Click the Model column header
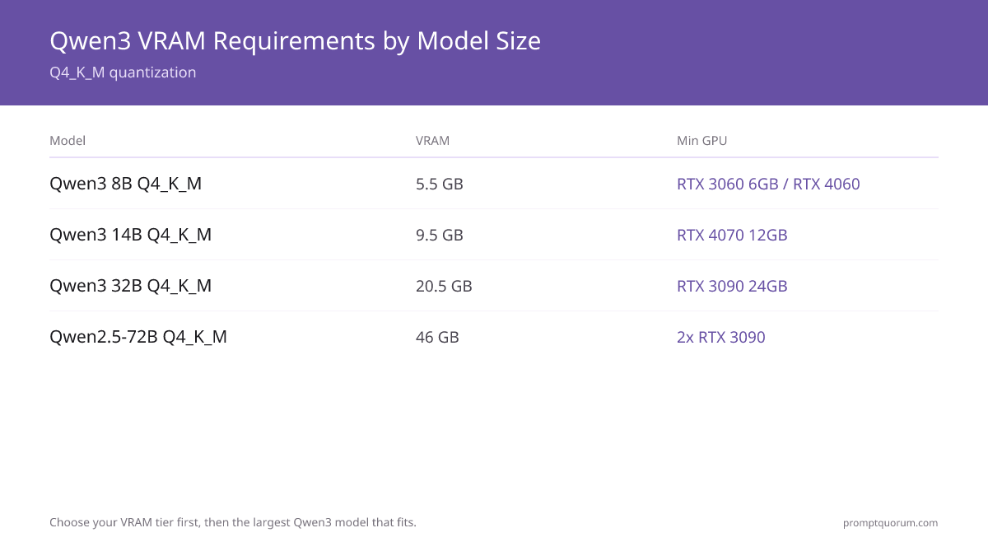This screenshot has height=556, width=988. (68, 141)
